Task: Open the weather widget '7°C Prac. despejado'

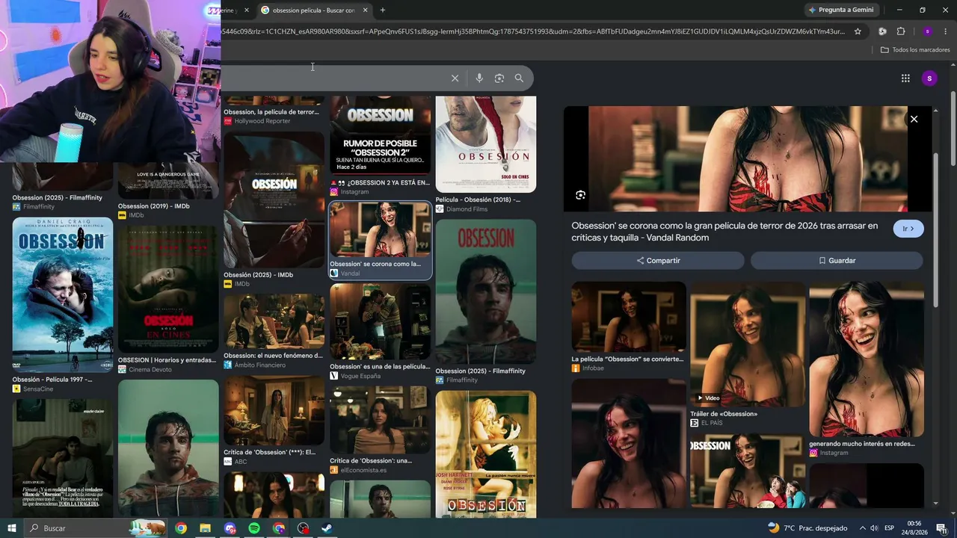Action: [808, 528]
